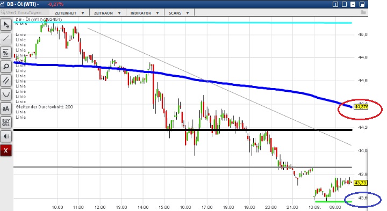The height and width of the screenshot is (211, 387).
Task: Click the 5 Min interval label
Action: tap(21, 24)
